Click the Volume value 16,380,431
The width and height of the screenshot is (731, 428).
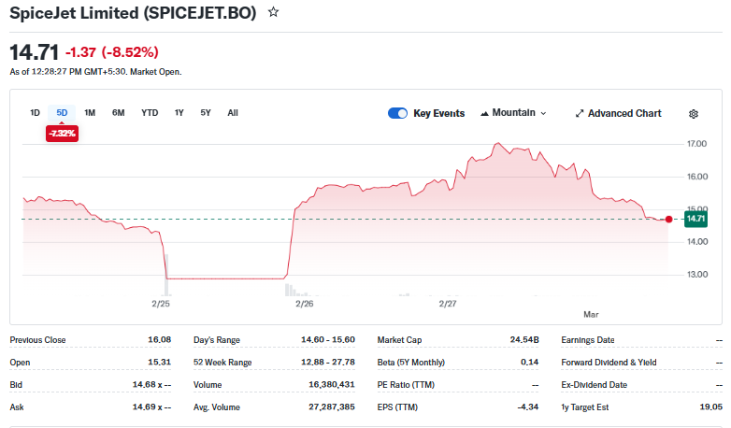click(332, 385)
